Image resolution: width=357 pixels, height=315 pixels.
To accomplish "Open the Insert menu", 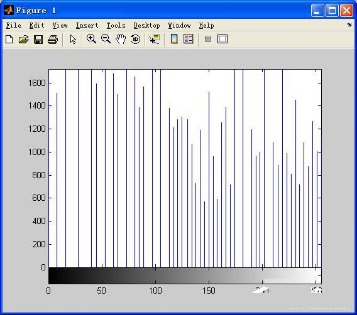I will pos(87,26).
